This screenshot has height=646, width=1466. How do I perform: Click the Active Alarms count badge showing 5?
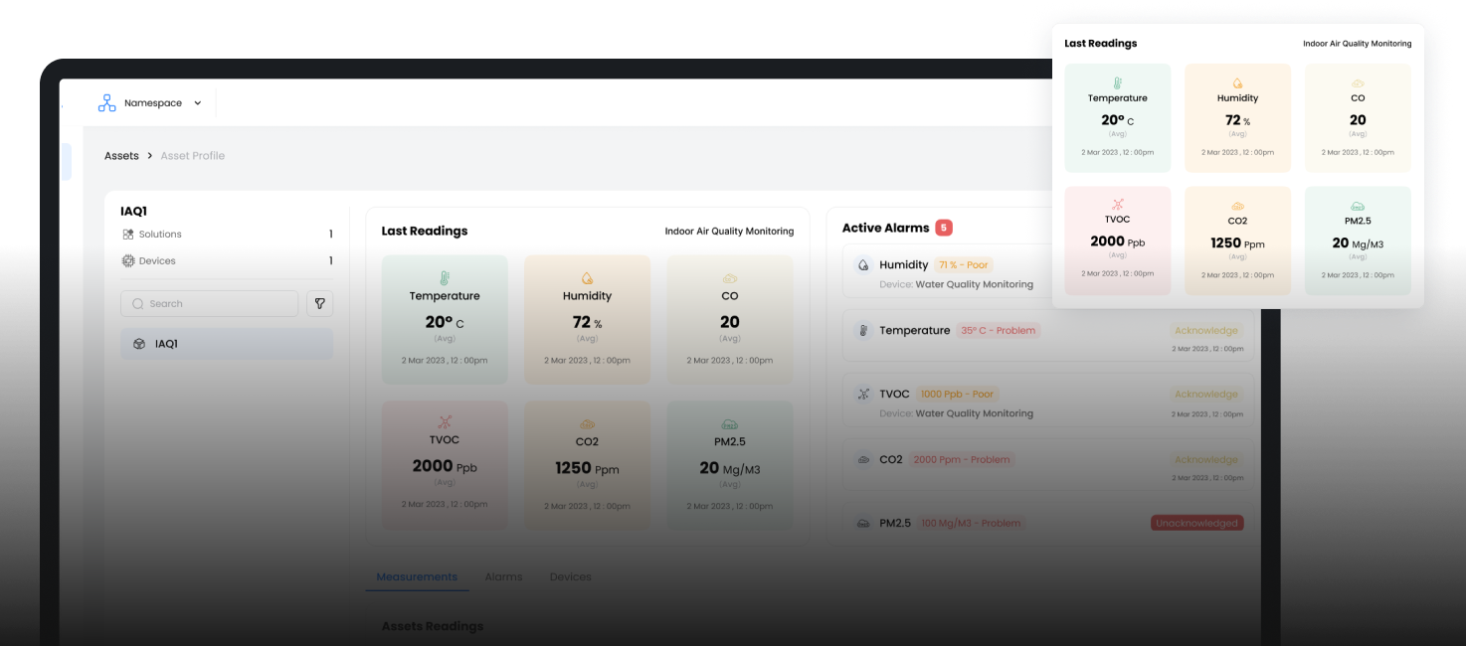[944, 228]
